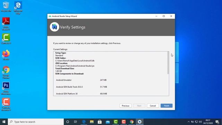Open Microsoft Store from the taskbar

[x=100, y=122]
